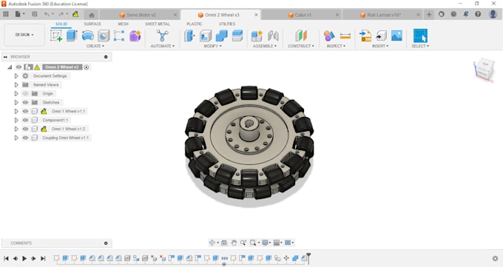Select the Rectangular Pattern tool
503x267 pixels.
pyautogui.click(x=118, y=36)
